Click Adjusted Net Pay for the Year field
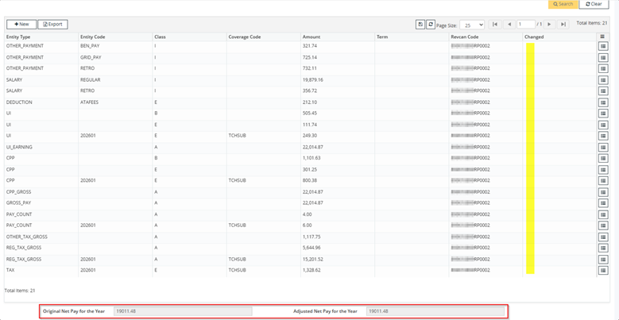This screenshot has width=619, height=320. click(435, 311)
